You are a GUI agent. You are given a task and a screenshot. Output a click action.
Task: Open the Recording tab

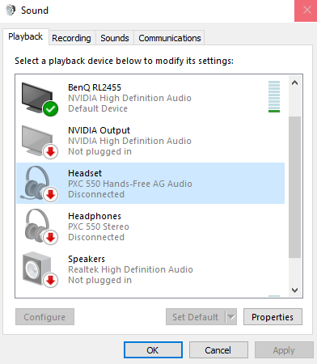click(71, 38)
